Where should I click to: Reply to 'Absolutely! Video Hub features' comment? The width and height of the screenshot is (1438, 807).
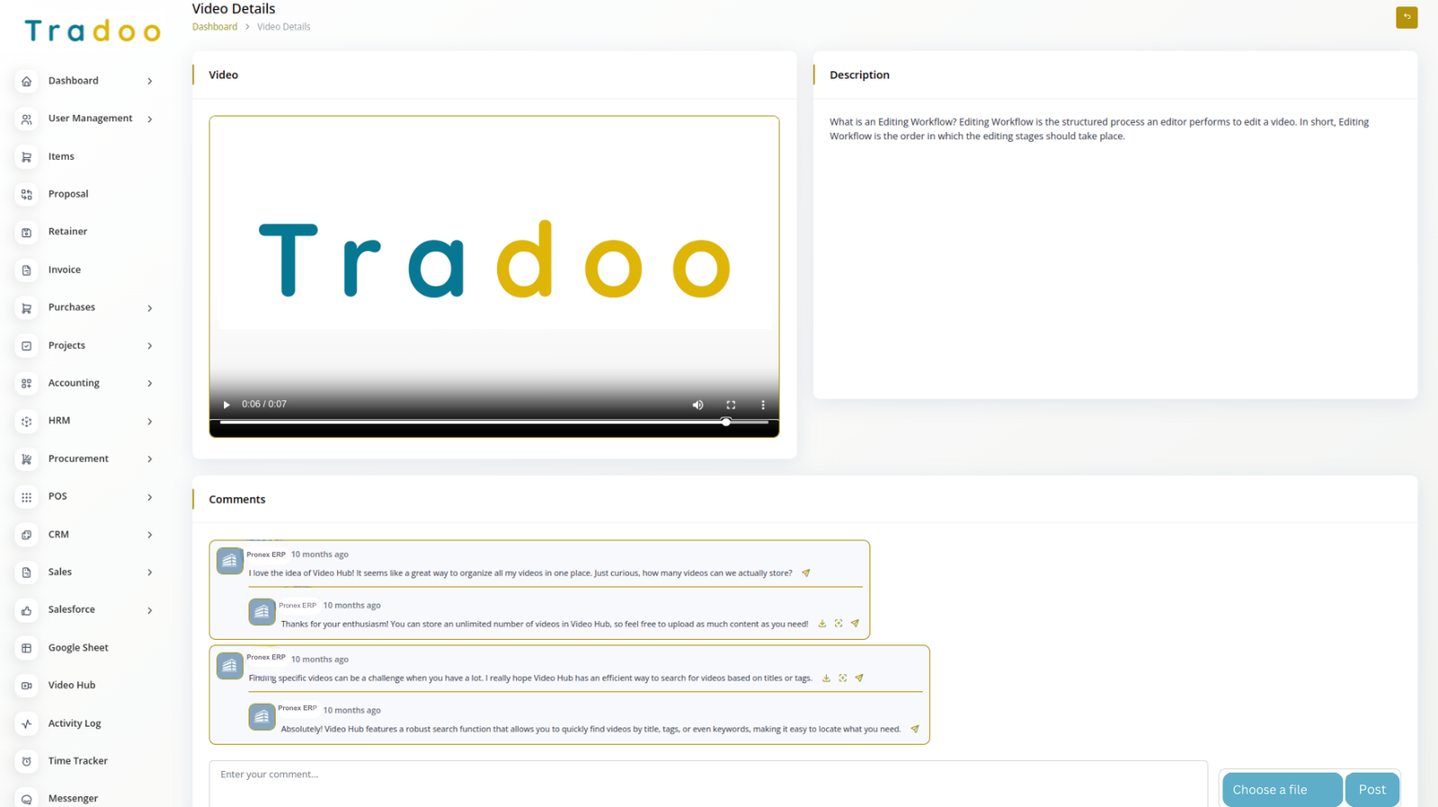(x=915, y=730)
